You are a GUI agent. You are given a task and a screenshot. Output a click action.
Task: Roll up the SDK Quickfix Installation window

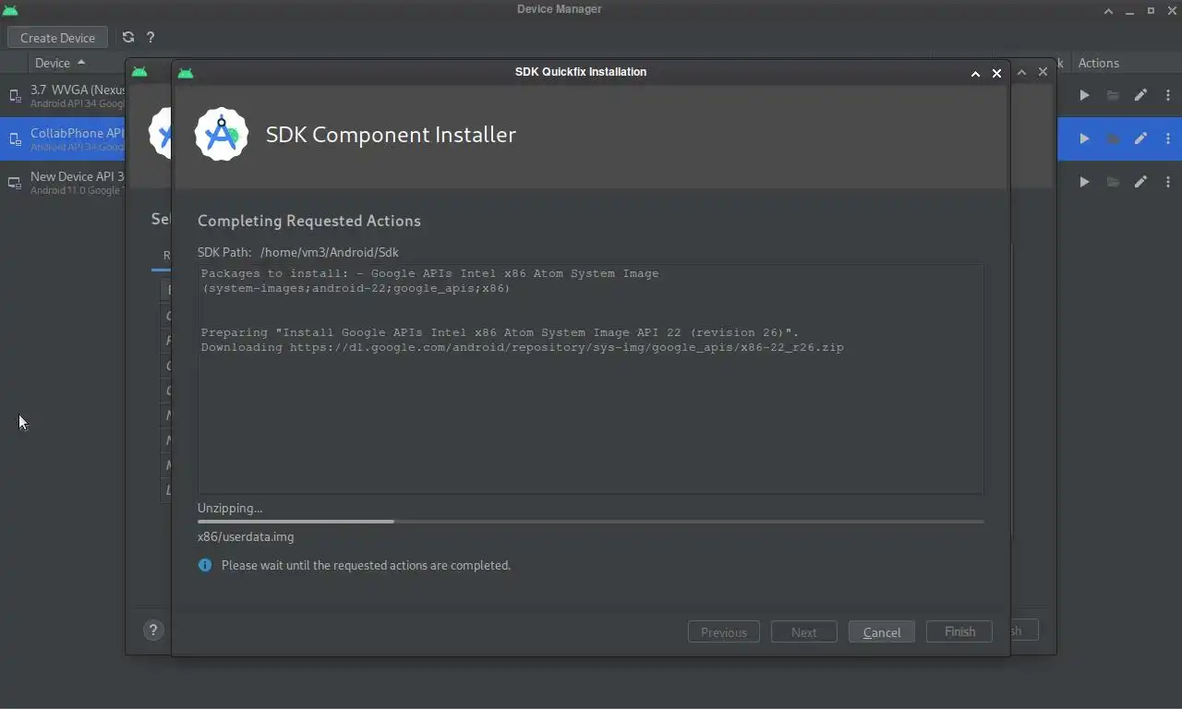[975, 73]
